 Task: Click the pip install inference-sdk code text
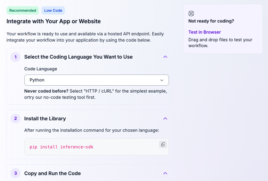tap(62, 147)
